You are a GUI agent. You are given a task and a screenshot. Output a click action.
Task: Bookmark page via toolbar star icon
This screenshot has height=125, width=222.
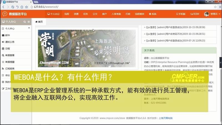pyautogui.click(x=26, y=7)
